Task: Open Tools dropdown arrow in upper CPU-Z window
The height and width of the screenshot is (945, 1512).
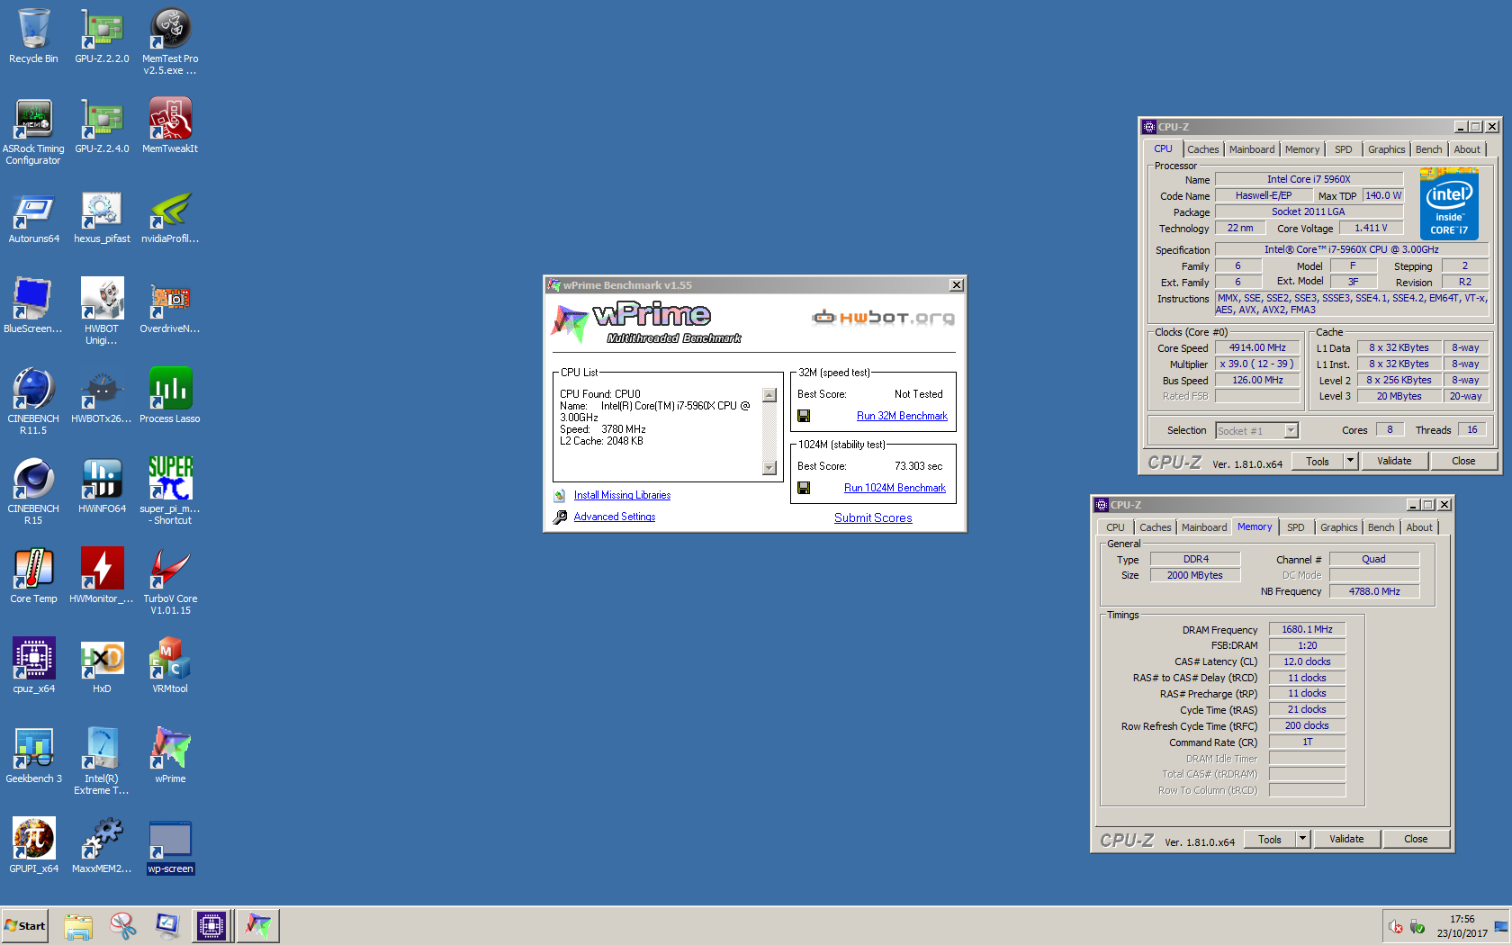Action: (1350, 461)
